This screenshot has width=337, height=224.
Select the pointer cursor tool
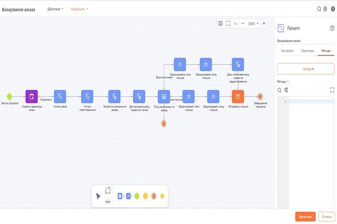click(x=98, y=196)
